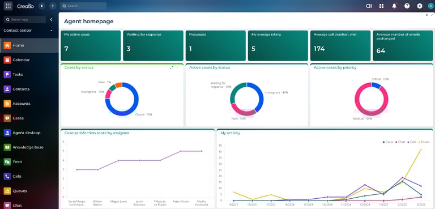The image size is (435, 209).
Task: Click the full-screen toggle at page corner
Action: click(432, 15)
